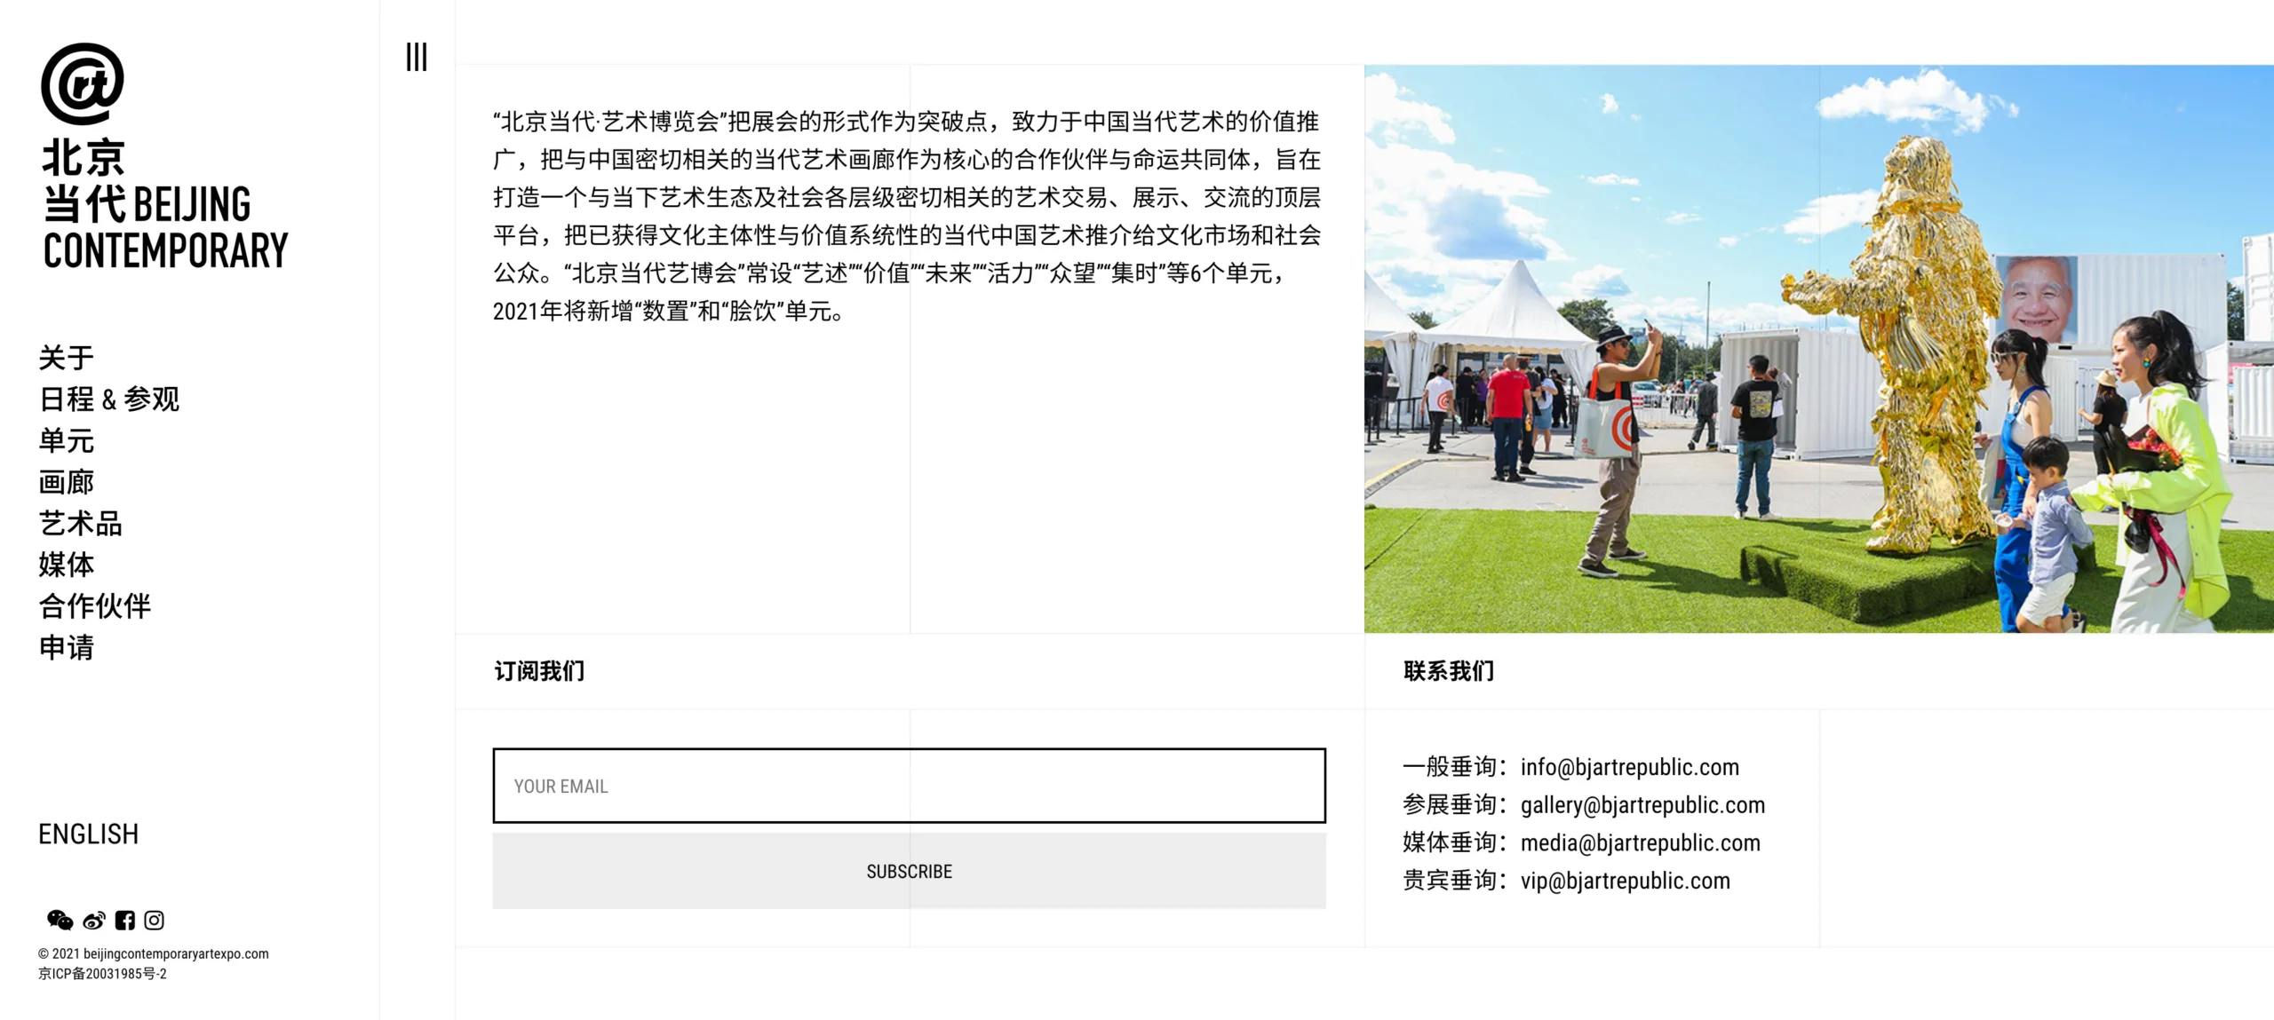Open the 关于 menu item
This screenshot has width=2274, height=1020.
pyautogui.click(x=66, y=358)
